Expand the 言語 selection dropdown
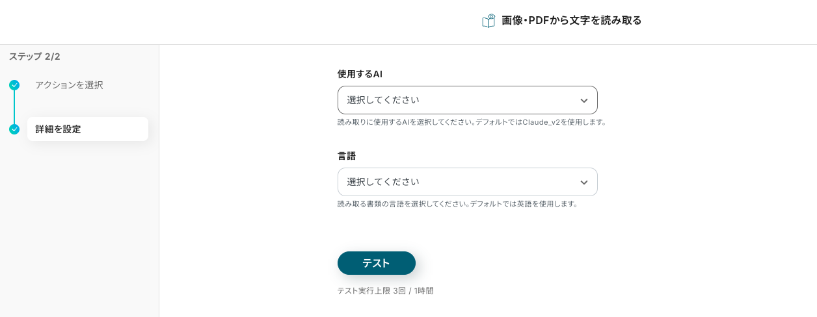This screenshot has height=317, width=817. [x=467, y=182]
